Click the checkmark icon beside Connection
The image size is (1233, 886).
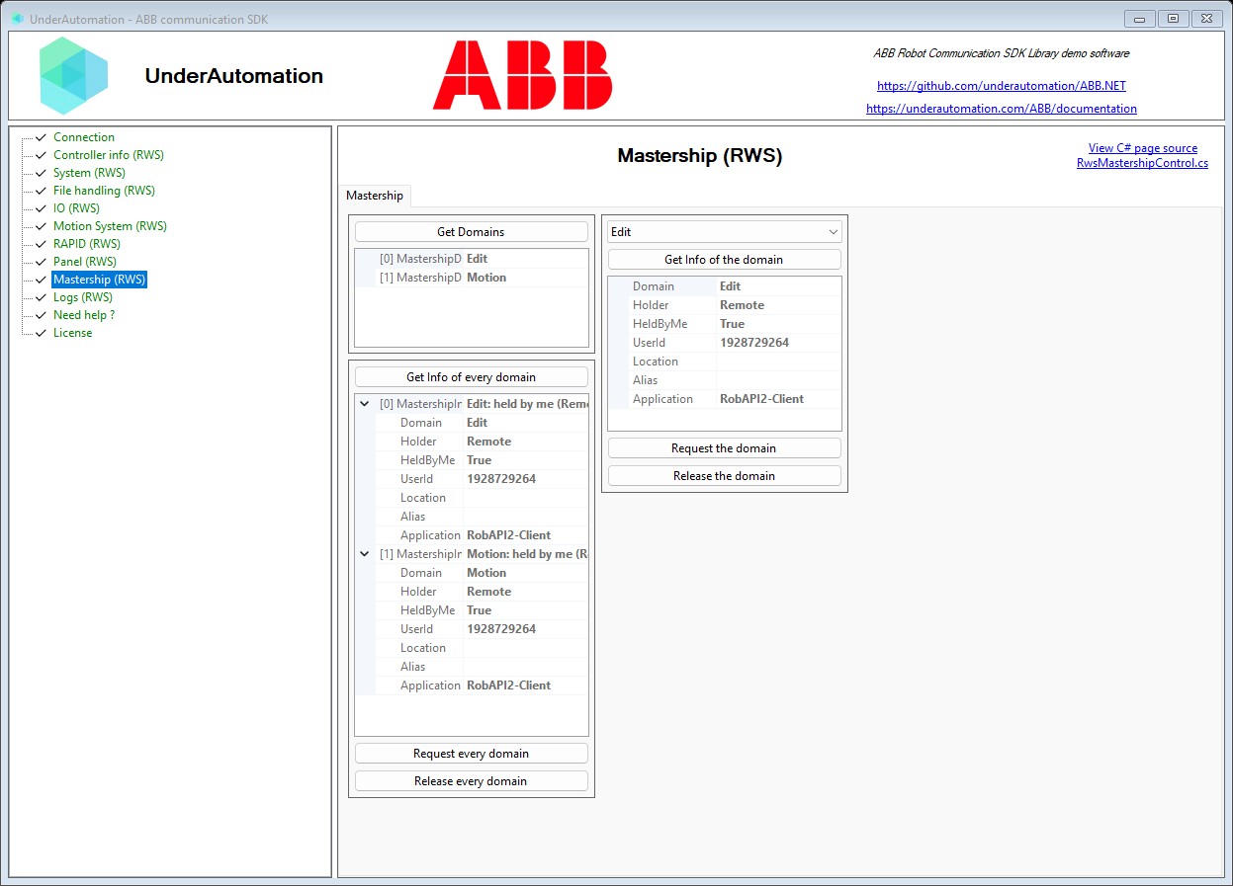pos(41,137)
